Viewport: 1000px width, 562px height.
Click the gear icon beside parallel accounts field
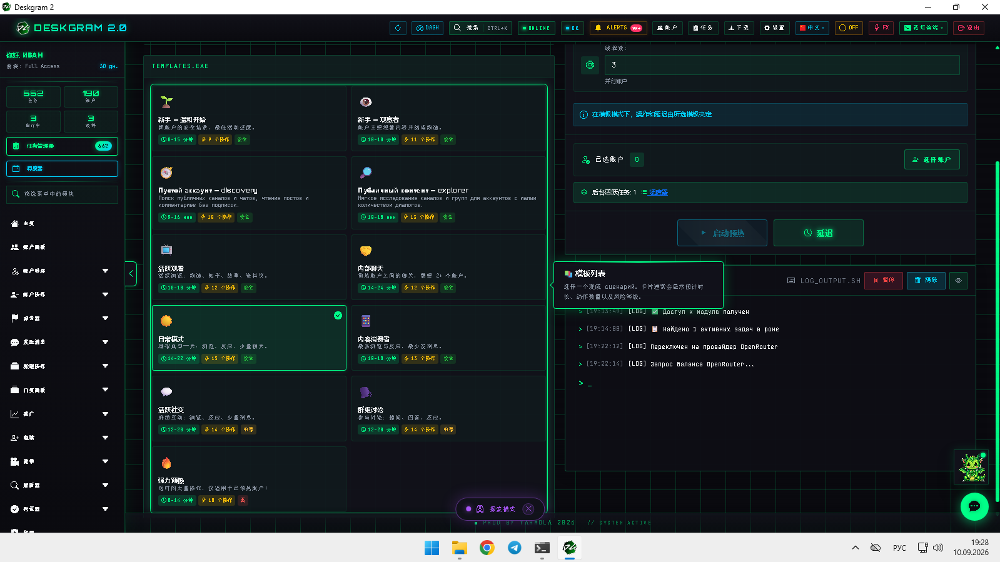pyautogui.click(x=590, y=64)
